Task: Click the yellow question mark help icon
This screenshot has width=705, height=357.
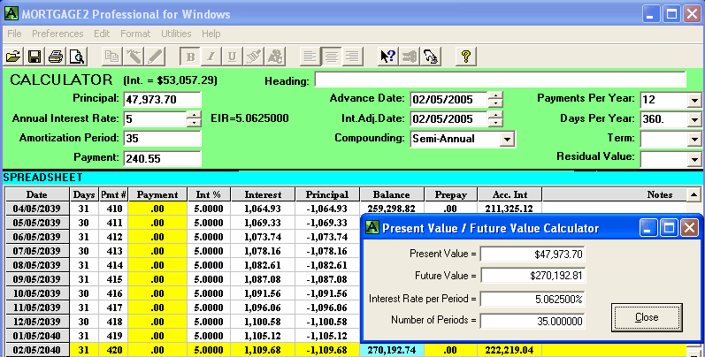Action: click(x=465, y=57)
